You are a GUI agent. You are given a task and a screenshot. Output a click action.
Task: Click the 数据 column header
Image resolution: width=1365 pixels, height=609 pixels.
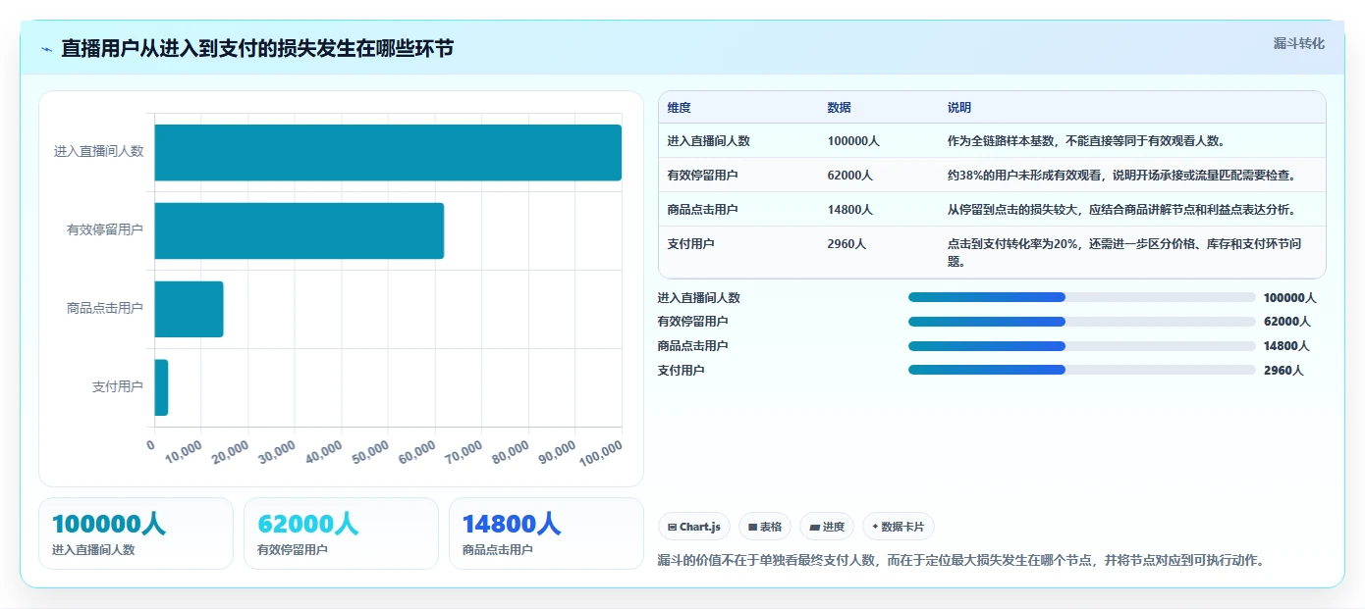coord(840,108)
